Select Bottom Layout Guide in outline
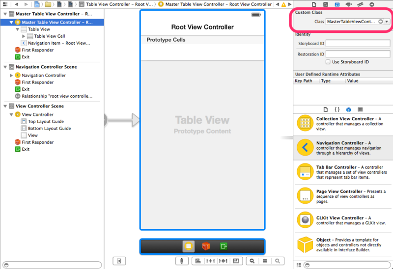 (50, 129)
